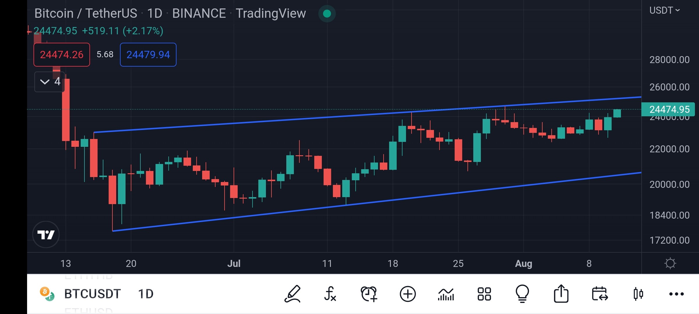The height and width of the screenshot is (314, 699).
Task: Open the financials bar chart icon
Action: [x=446, y=294]
